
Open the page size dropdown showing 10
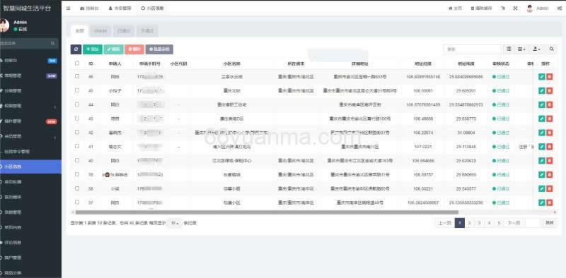(175, 223)
